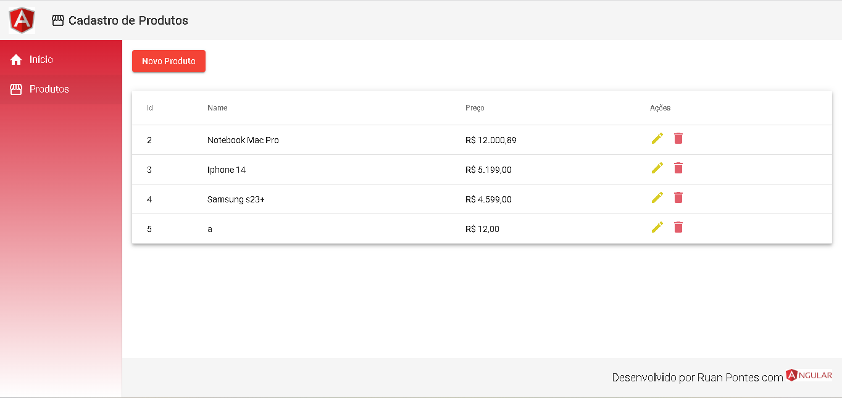Viewport: 842px width, 398px height.
Task: Select the Samsung s23+ name cell
Action: click(236, 199)
